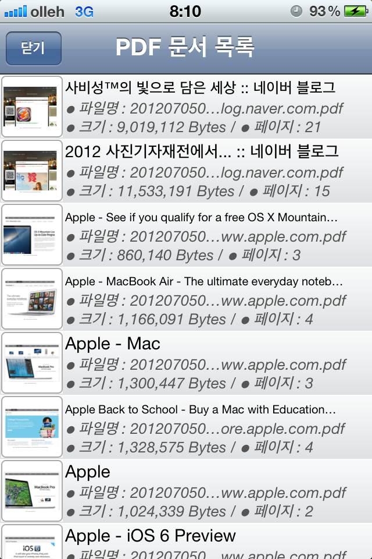Open thumbnail of 사비성™의 빛으로 담은 세상 document
Viewport: 372px width, 559px height.
32,107
